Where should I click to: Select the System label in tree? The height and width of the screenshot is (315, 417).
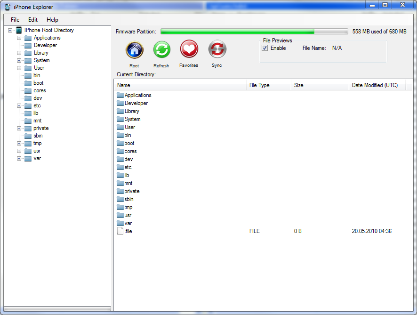pyautogui.click(x=42, y=60)
